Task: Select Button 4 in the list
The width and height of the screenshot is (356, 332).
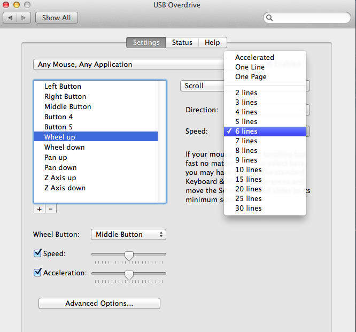Action: click(96, 117)
